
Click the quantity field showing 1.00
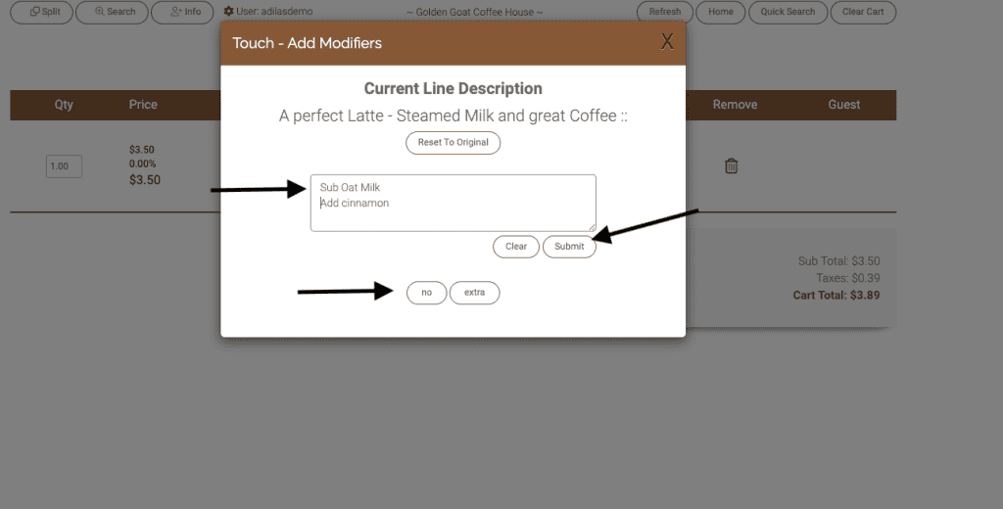coord(64,166)
